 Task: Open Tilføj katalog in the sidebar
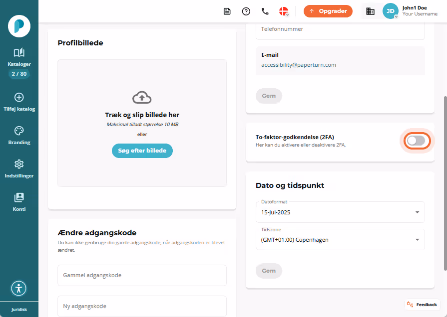pyautogui.click(x=19, y=102)
